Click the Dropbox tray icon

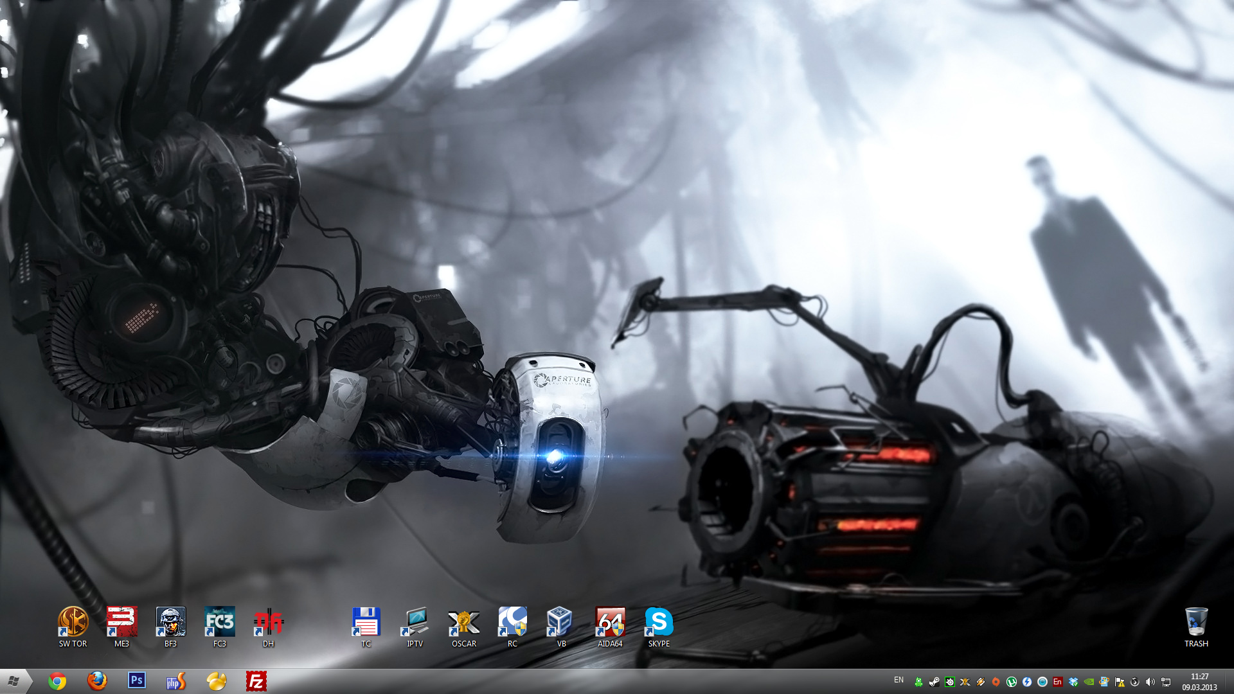click(x=1073, y=682)
